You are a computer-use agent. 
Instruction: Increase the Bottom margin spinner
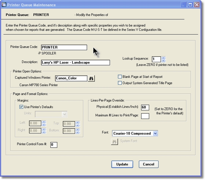tap(78, 130)
